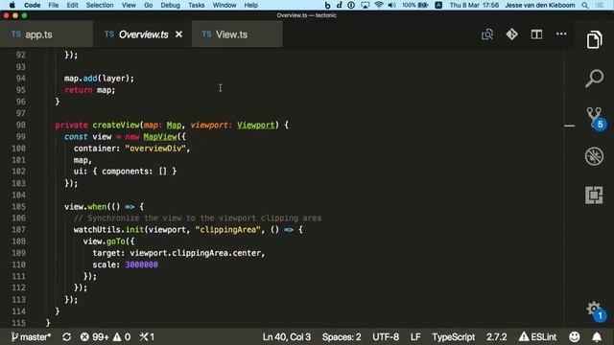The image size is (614, 345).
Task: Change indentation via Spaces: 2
Action: coord(342,336)
